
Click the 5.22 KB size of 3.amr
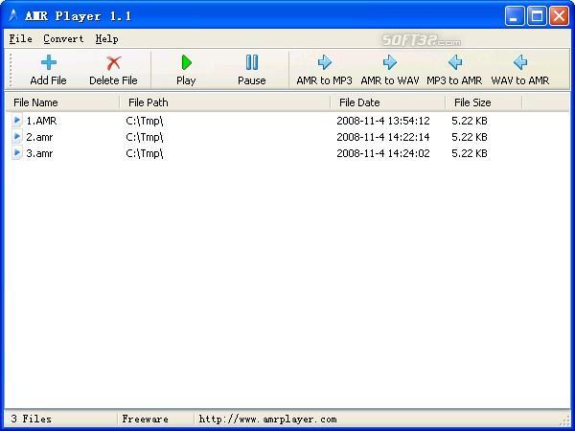pos(470,153)
